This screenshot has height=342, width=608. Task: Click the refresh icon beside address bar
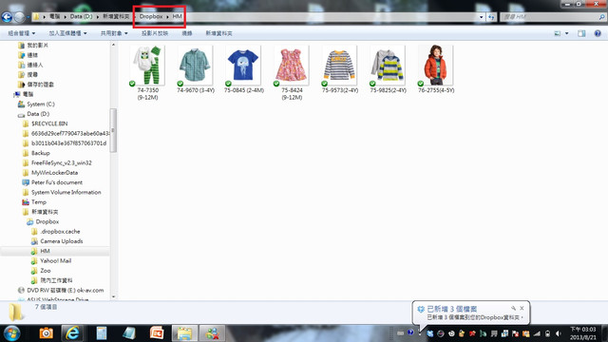pos(491,17)
